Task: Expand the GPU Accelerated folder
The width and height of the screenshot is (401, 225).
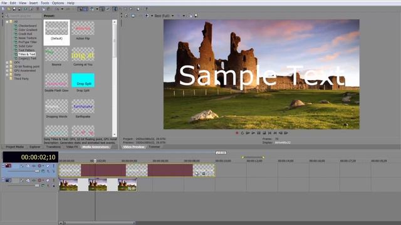Action: (x=7, y=71)
